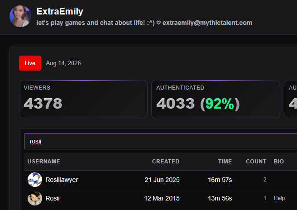Open the Rosii user avatar

click(x=35, y=198)
